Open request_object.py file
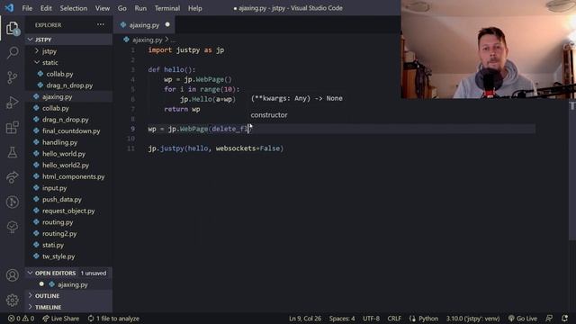The height and width of the screenshot is (324, 576). click(x=68, y=211)
